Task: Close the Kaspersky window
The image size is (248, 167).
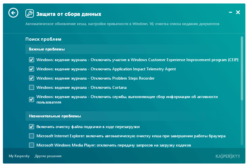Action: coord(238,12)
